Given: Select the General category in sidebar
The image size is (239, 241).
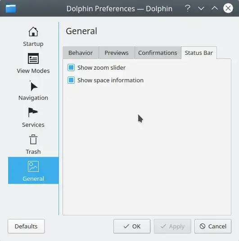Looking at the screenshot, I should click(x=33, y=170).
